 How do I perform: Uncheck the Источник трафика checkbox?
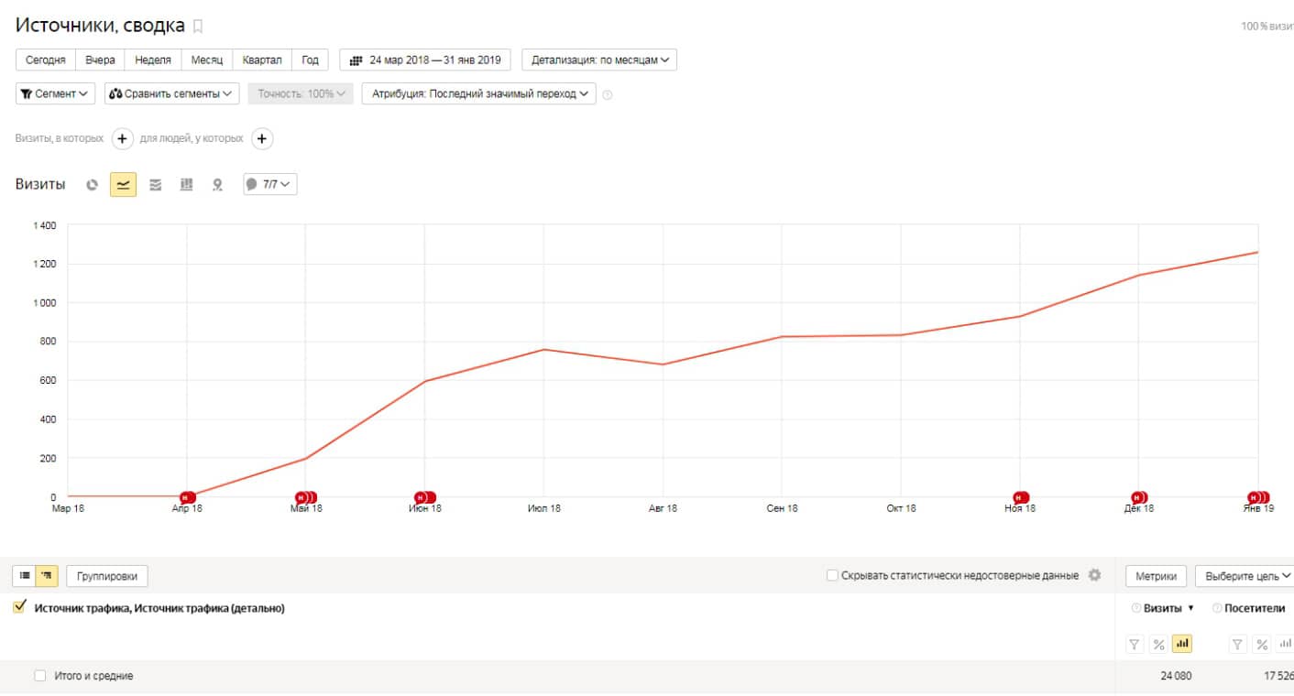click(x=20, y=607)
